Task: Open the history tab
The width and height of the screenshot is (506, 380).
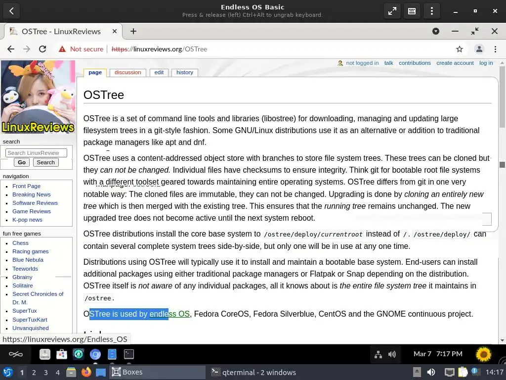Action: click(x=185, y=72)
